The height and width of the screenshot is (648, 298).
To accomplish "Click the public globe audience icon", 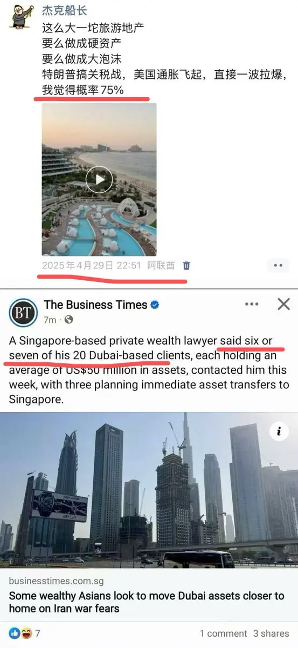I will (x=68, y=320).
